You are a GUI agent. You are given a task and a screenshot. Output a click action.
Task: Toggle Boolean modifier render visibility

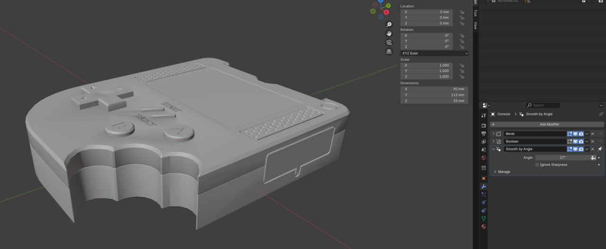[x=581, y=141]
